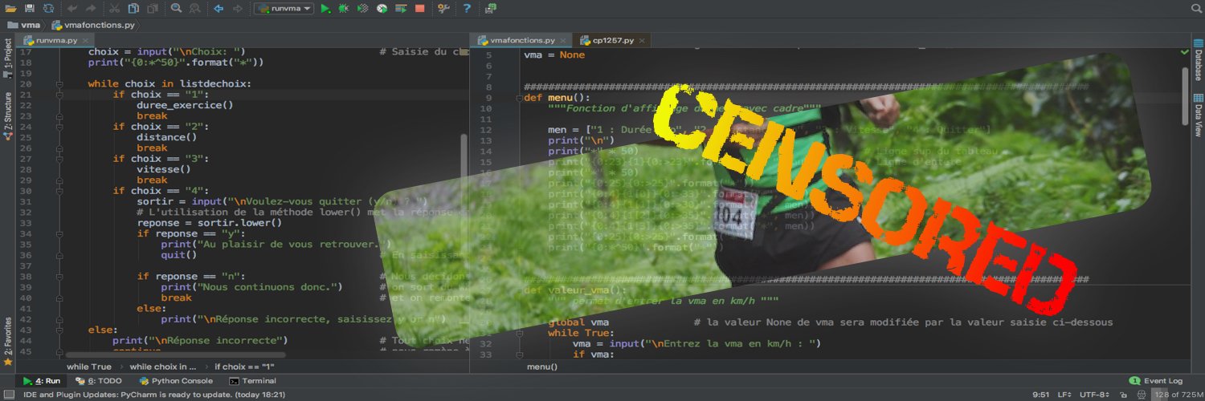This screenshot has height=401, width=1205.
Task: Collapse the if reponse == "y" block
Action: 59,233
